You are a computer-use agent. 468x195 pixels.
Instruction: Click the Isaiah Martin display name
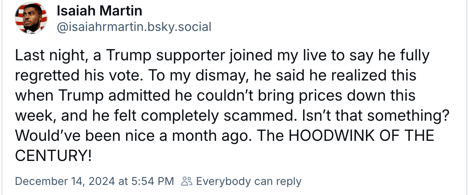[x=99, y=11]
